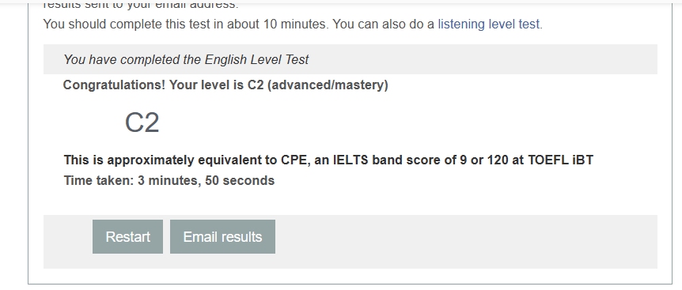This screenshot has width=682, height=290.
Task: Click the '3 minutes, 50 seconds' value
Action: (206, 180)
